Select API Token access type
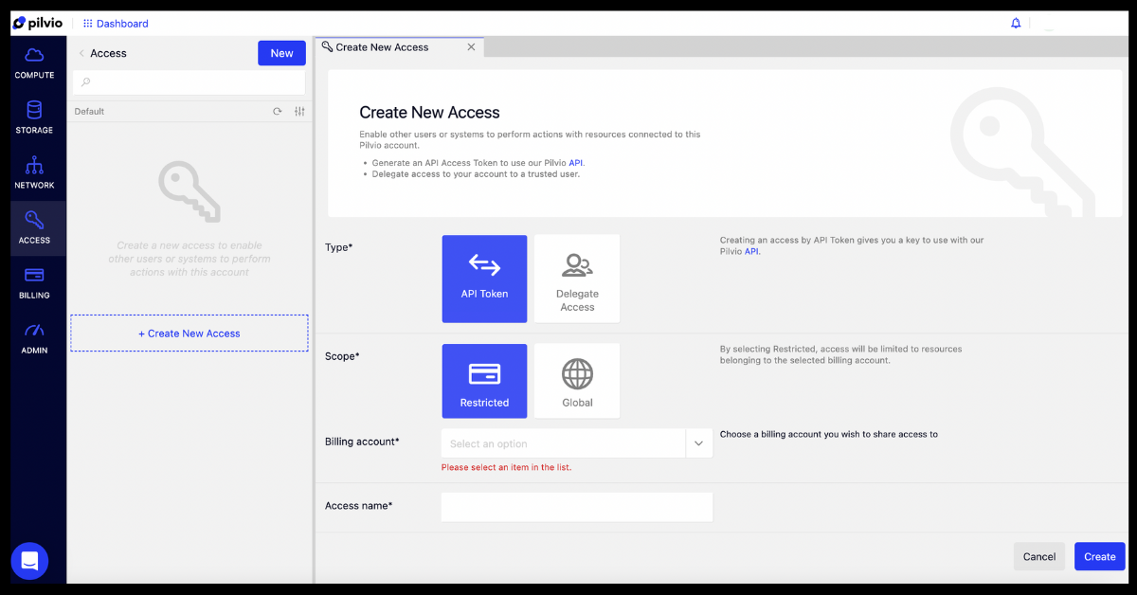This screenshot has height=595, width=1137. click(x=484, y=279)
